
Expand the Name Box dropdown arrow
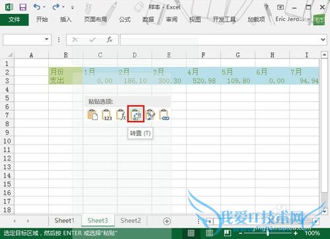click(x=46, y=40)
